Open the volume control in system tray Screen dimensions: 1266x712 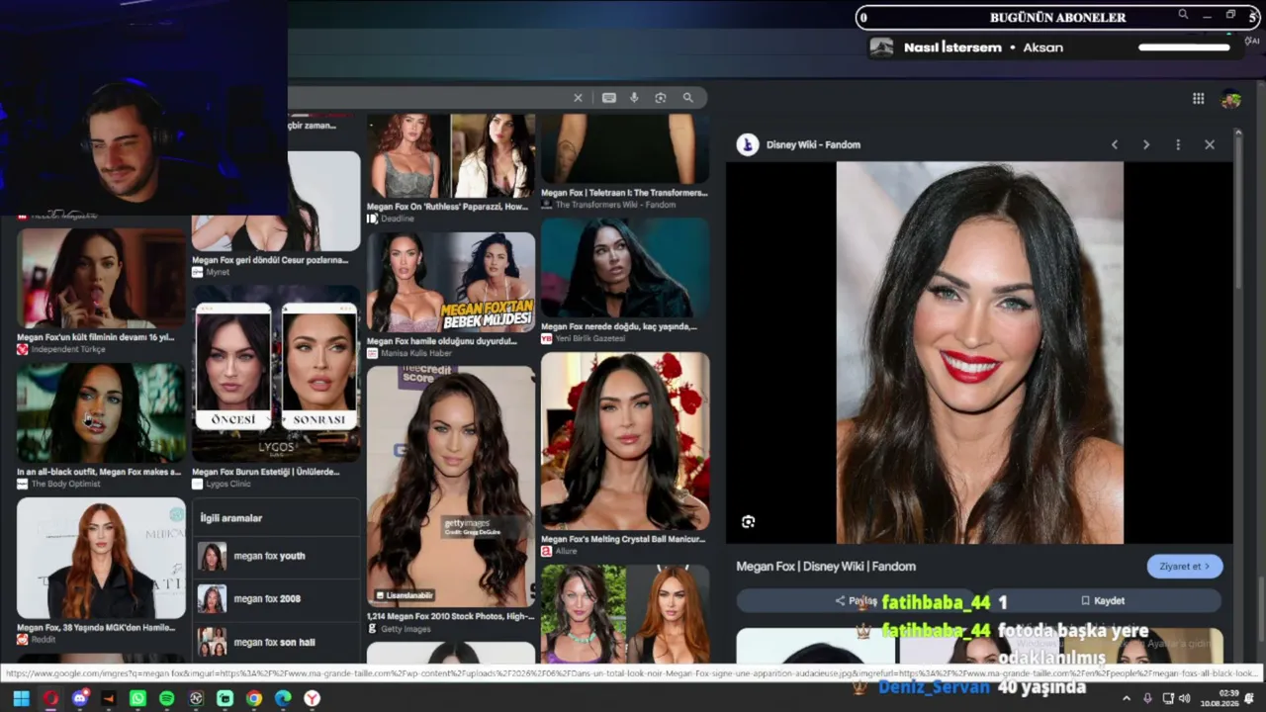(1184, 698)
